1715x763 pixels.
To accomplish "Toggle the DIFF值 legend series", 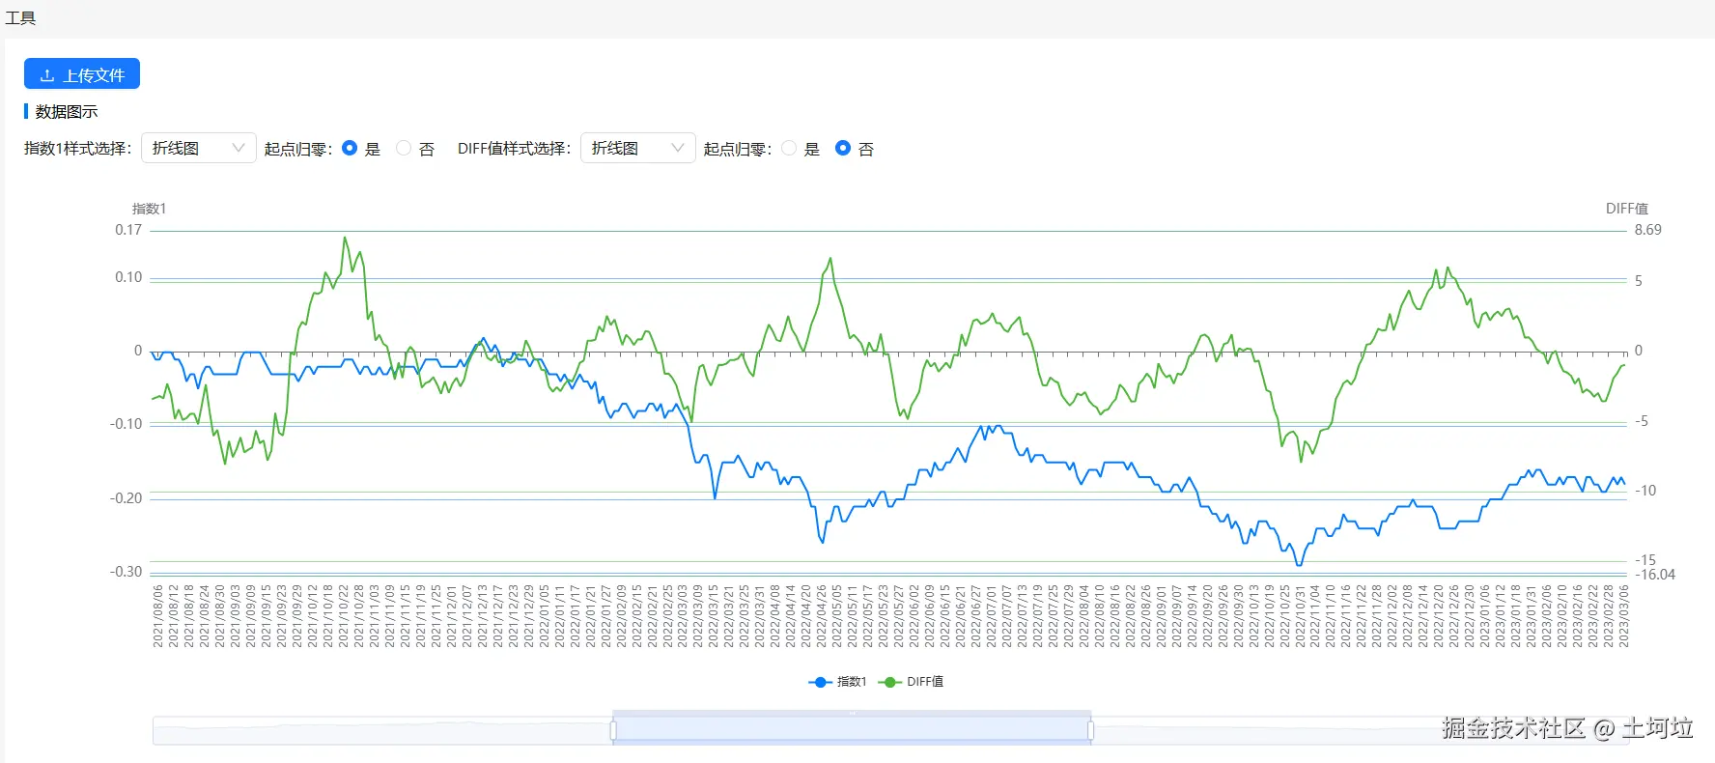I will tap(911, 682).
